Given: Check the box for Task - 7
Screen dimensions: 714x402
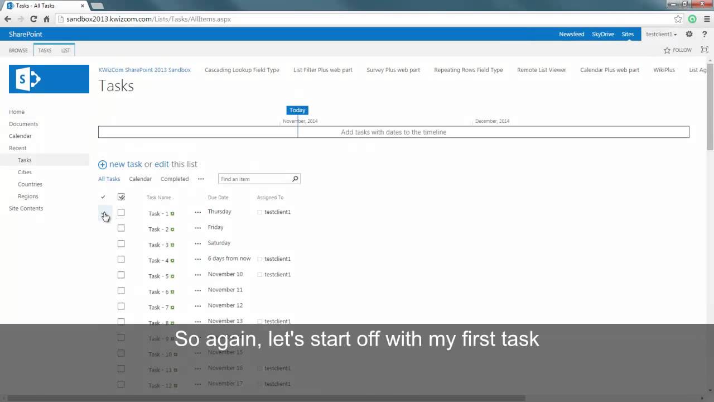Looking at the screenshot, I should [121, 306].
